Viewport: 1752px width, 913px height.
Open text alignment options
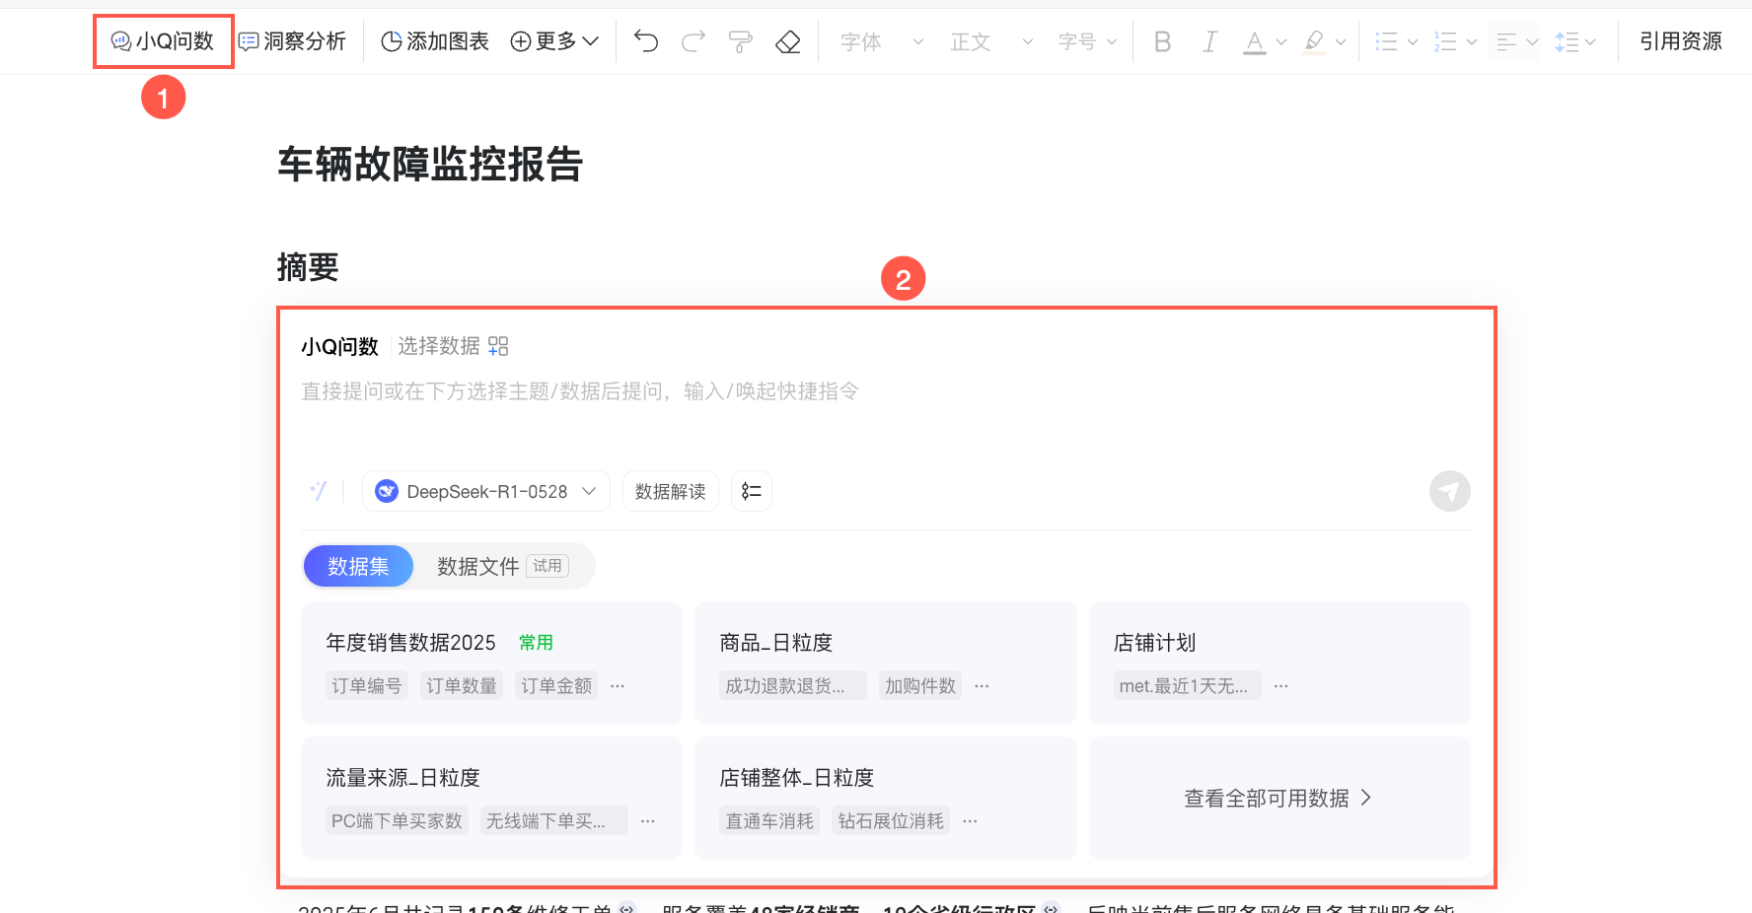click(x=1516, y=41)
